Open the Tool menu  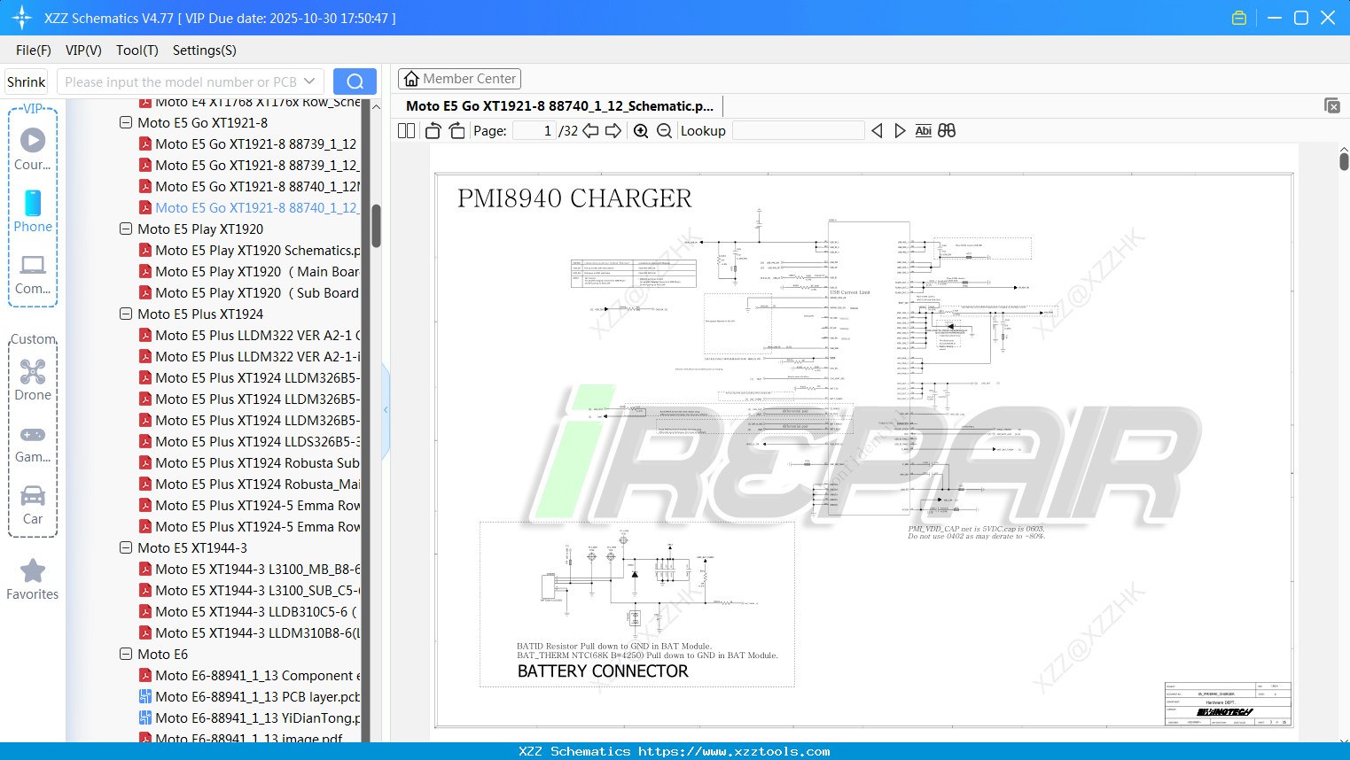tap(137, 50)
